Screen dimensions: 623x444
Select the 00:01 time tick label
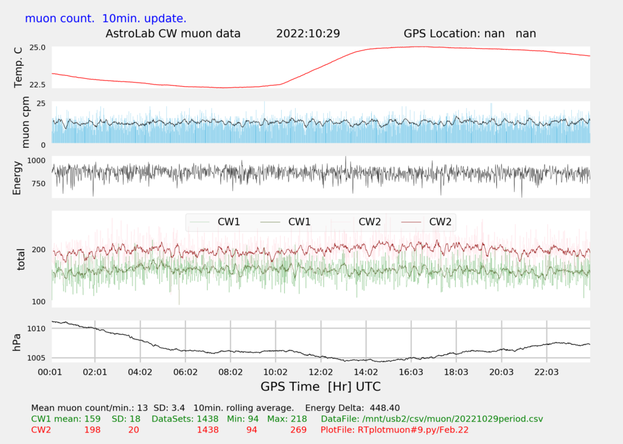49,372
